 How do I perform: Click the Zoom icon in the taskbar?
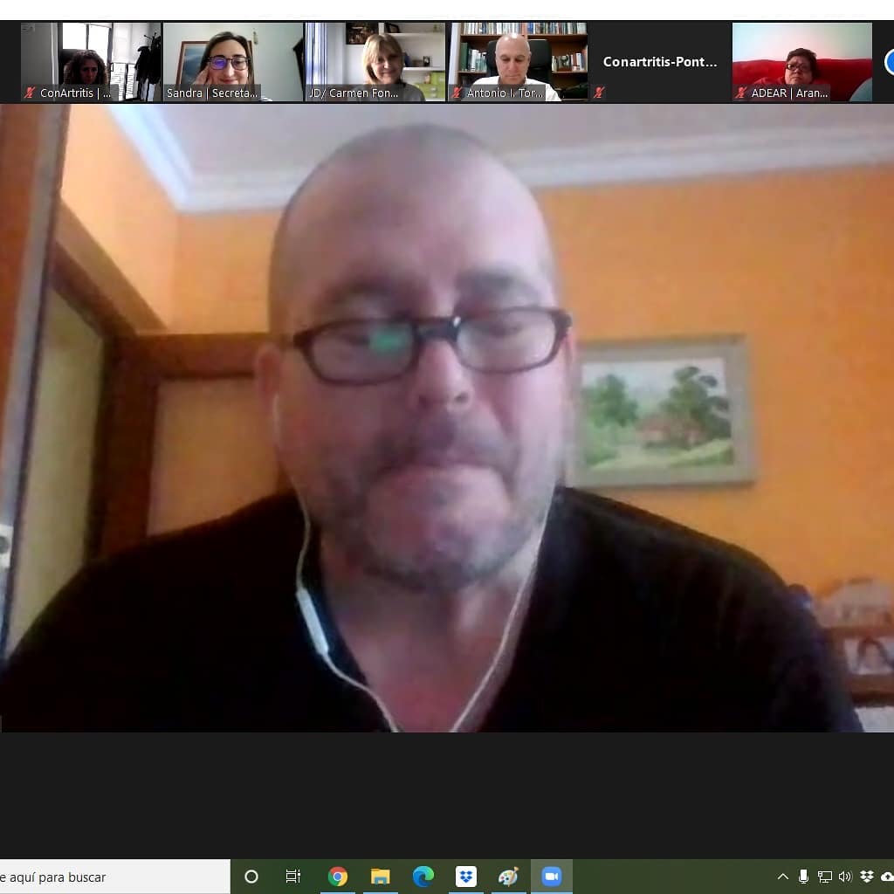(551, 877)
